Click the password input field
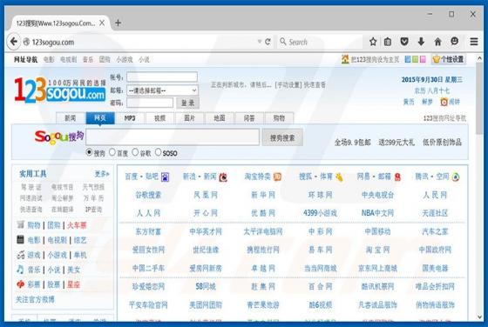This screenshot has height=327, width=488. (x=150, y=103)
